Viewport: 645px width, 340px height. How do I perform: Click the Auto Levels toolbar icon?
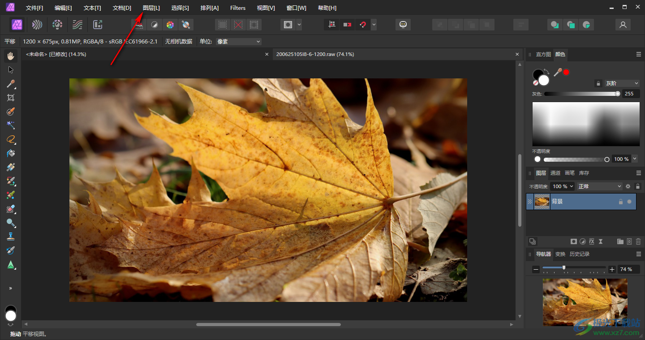pyautogui.click(x=139, y=25)
